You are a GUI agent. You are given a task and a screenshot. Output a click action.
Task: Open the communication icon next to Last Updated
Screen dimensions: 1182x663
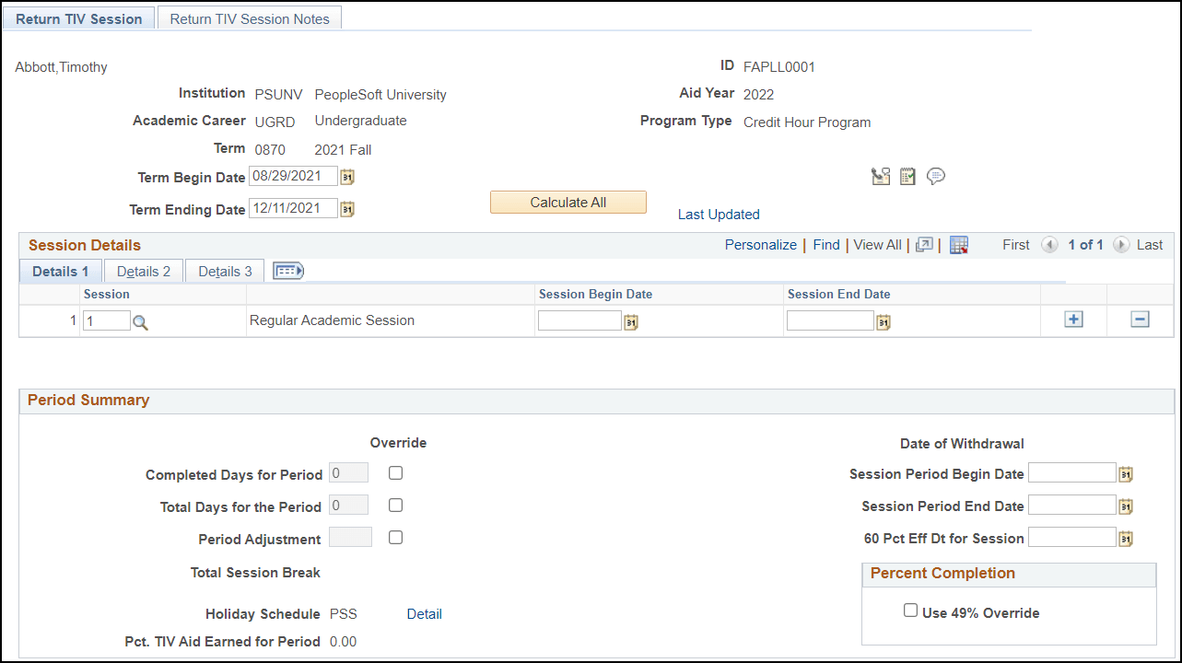[881, 175]
